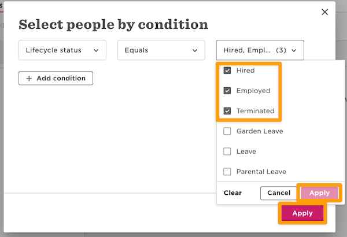
Task: Uncheck the Terminated checkbox
Action: click(x=227, y=111)
